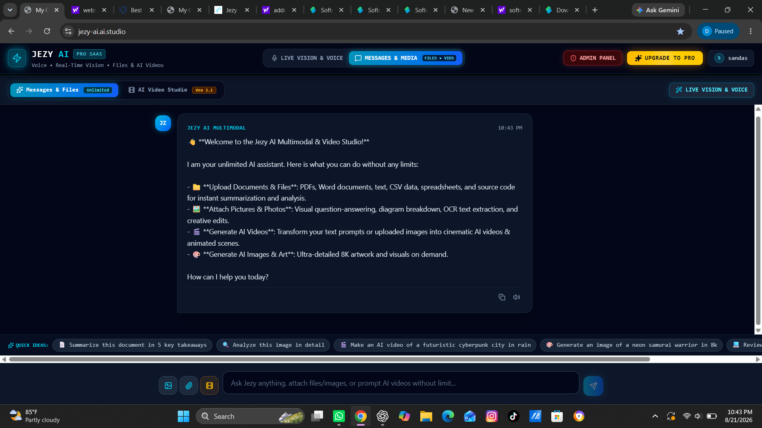This screenshot has width=762, height=428.
Task: Click Ask Gemini button
Action: coord(658,10)
